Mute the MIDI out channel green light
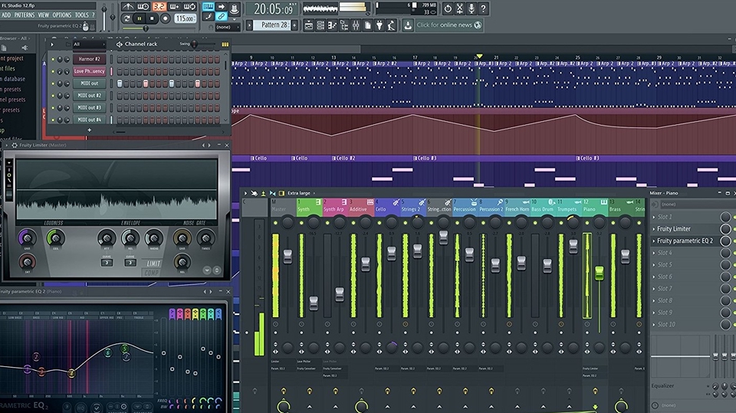This screenshot has height=413, width=736. coord(53,84)
